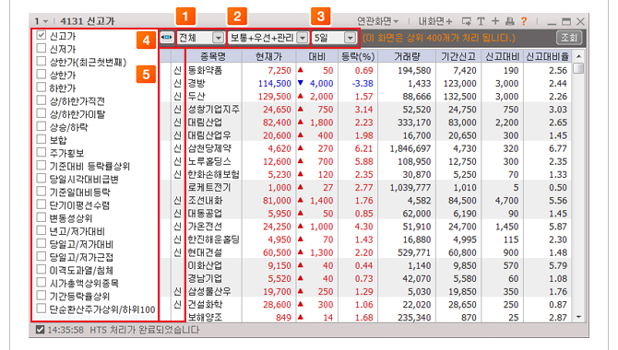
Task: Click the orange question mark help icon
Action: tap(524, 21)
